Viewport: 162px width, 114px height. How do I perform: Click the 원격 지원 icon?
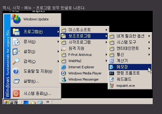tap(64, 49)
